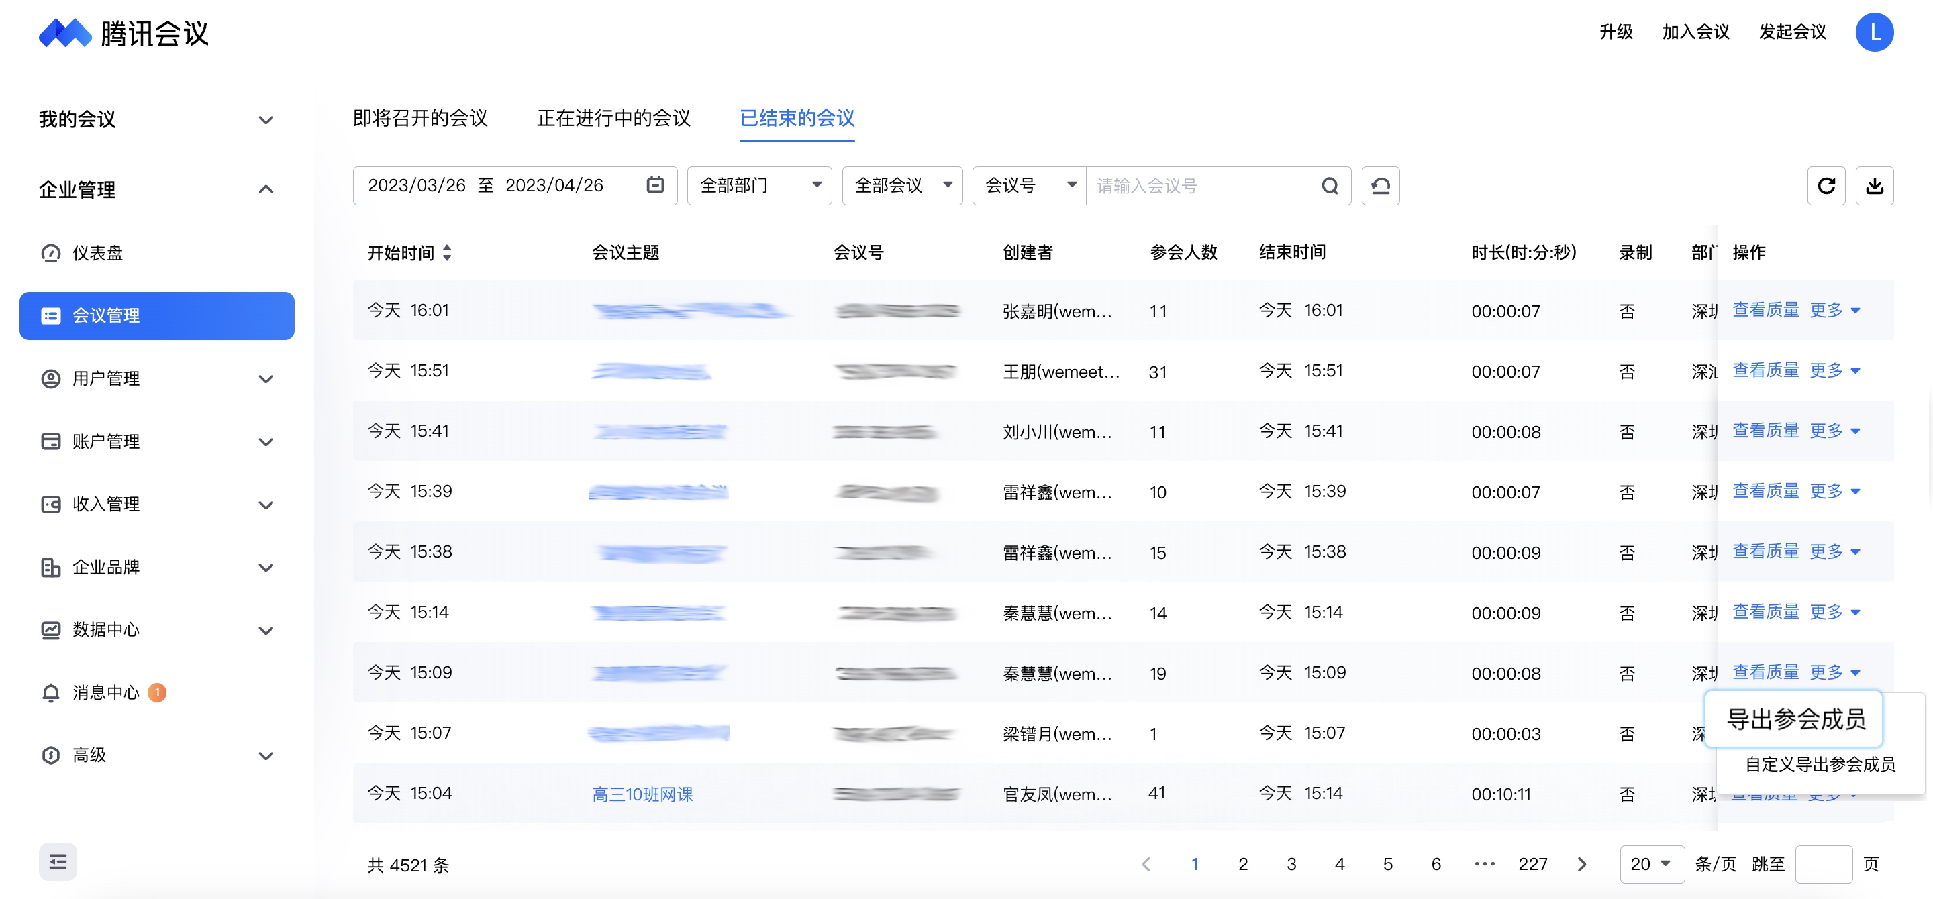1933x899 pixels.
Task: Click 发起会议 in top bar
Action: [x=1793, y=32]
